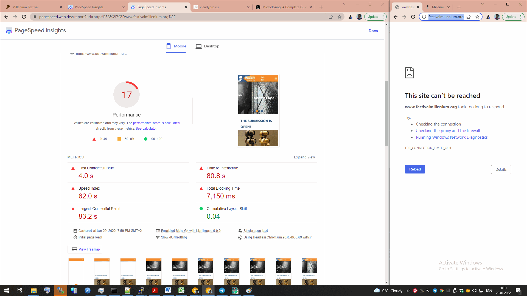Reload the right browser window page

tap(413, 17)
